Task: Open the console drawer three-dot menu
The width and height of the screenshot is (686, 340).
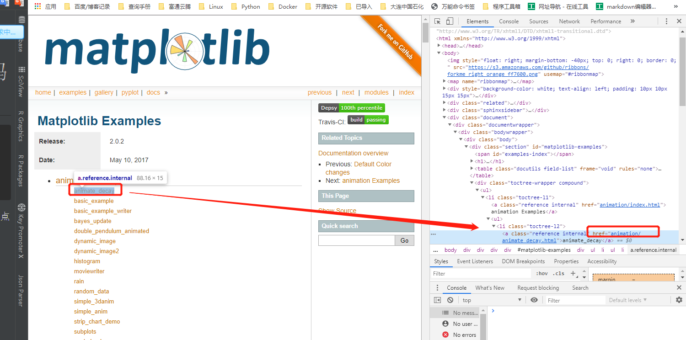Action: click(437, 288)
